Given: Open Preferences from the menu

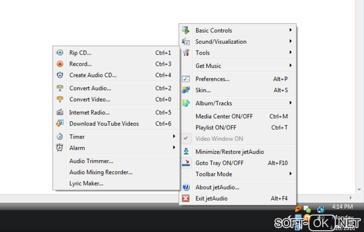Looking at the screenshot, I should tap(237, 79).
